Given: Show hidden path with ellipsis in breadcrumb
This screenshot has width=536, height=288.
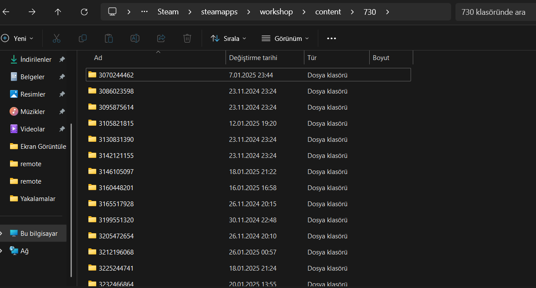Looking at the screenshot, I should point(145,12).
